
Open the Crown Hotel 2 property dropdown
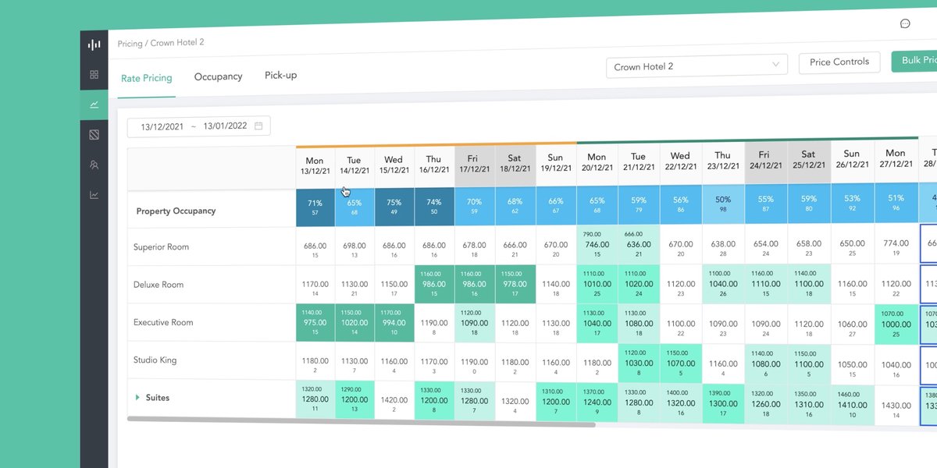pyautogui.click(x=697, y=66)
